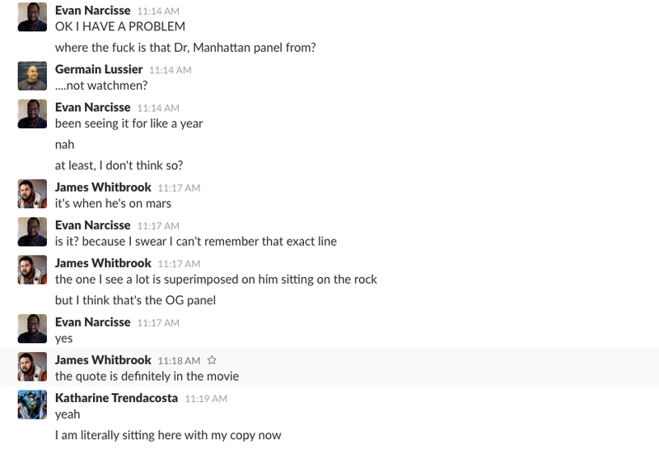The height and width of the screenshot is (449, 659).
Task: Click James Whitbrook's name above 'the quote is definitely'
Action: [103, 360]
